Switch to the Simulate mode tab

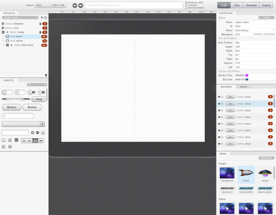coord(251,5)
